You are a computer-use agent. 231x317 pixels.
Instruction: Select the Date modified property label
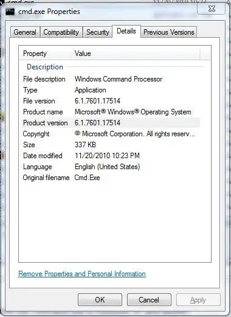43,156
